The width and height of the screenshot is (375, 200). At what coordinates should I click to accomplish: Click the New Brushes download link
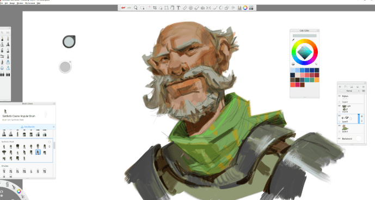point(28,127)
